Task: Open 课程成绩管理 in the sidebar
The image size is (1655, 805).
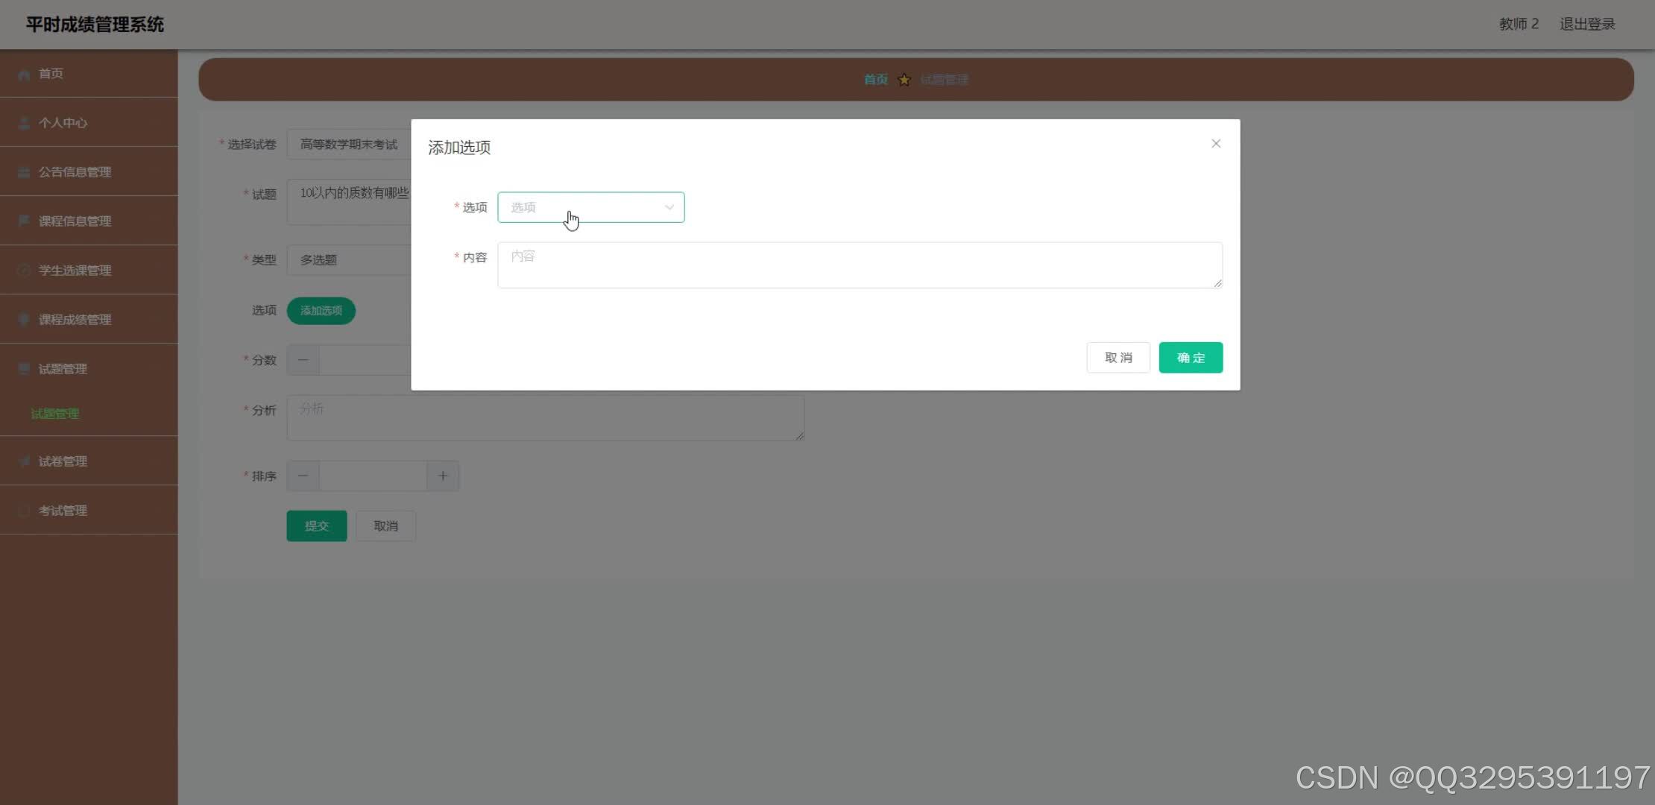Action: click(89, 319)
